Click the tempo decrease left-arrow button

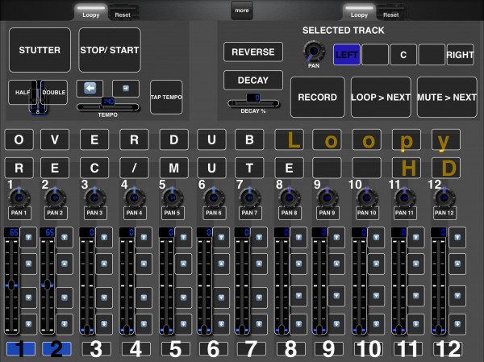tap(90, 88)
